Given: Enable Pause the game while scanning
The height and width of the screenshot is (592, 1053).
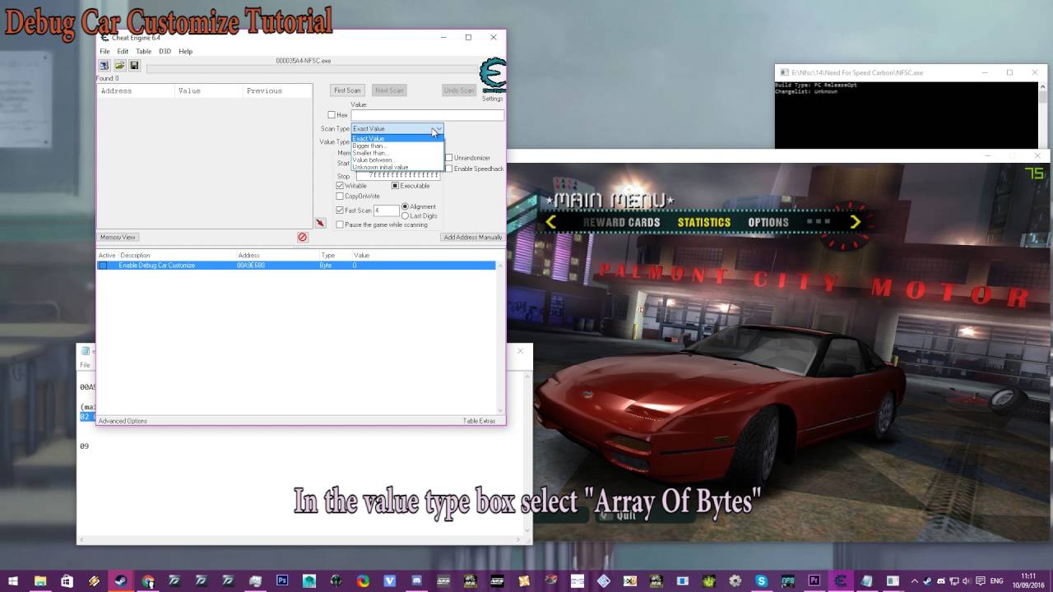Looking at the screenshot, I should point(340,224).
